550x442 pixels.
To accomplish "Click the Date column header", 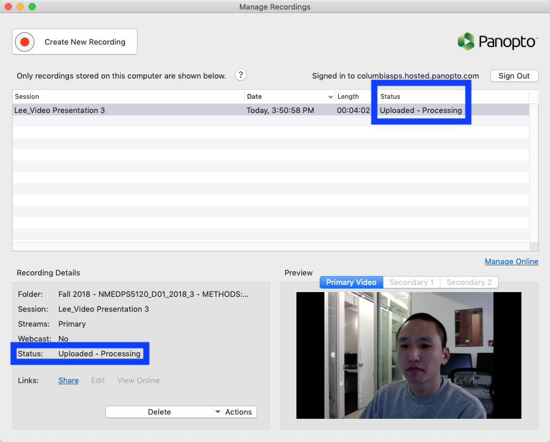I will click(290, 96).
